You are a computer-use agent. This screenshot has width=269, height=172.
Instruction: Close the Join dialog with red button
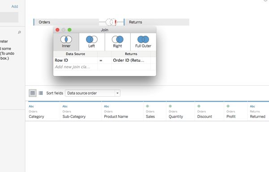pos(57,30)
